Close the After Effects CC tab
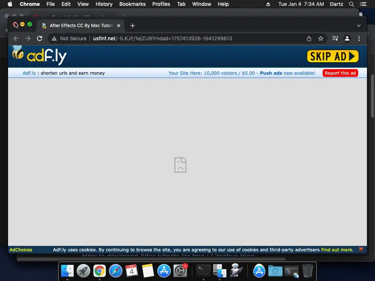This screenshot has width=375, height=281. [119, 26]
